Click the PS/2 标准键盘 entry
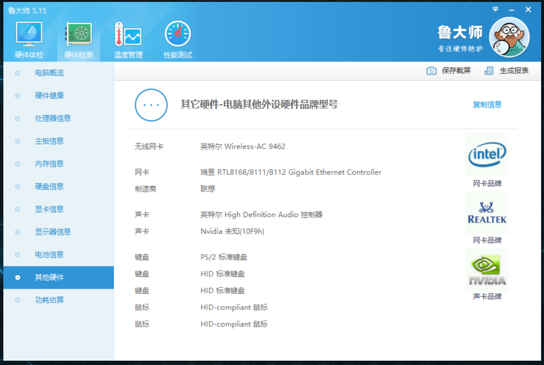Screen dimensions: 544x365 point(224,257)
